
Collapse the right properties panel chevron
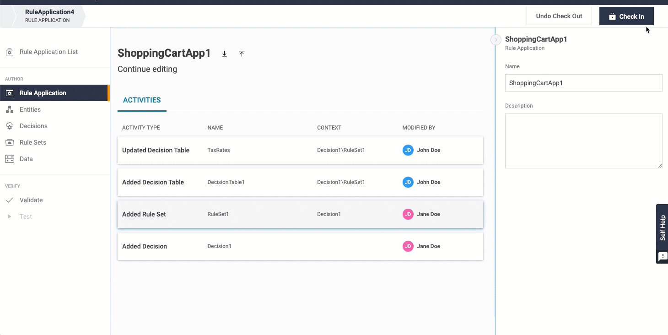[x=496, y=40]
